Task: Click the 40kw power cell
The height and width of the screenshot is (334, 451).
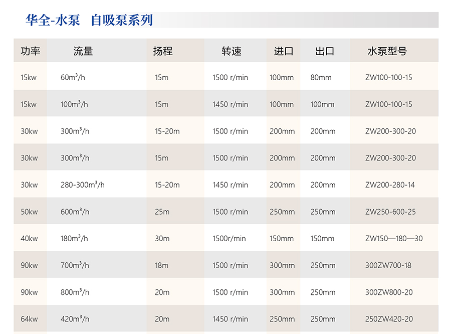Action: click(29, 239)
